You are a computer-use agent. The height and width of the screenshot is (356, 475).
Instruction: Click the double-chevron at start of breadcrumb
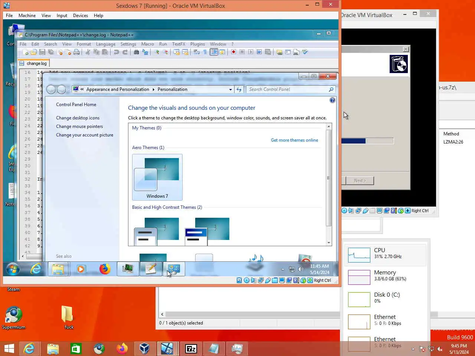pyautogui.click(x=82, y=89)
